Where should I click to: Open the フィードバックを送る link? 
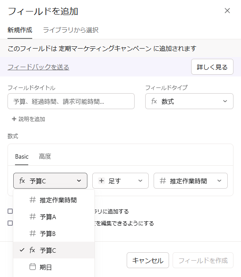pos(38,67)
